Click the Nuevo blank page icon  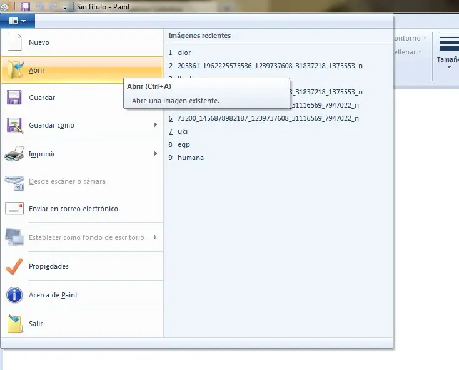click(14, 42)
